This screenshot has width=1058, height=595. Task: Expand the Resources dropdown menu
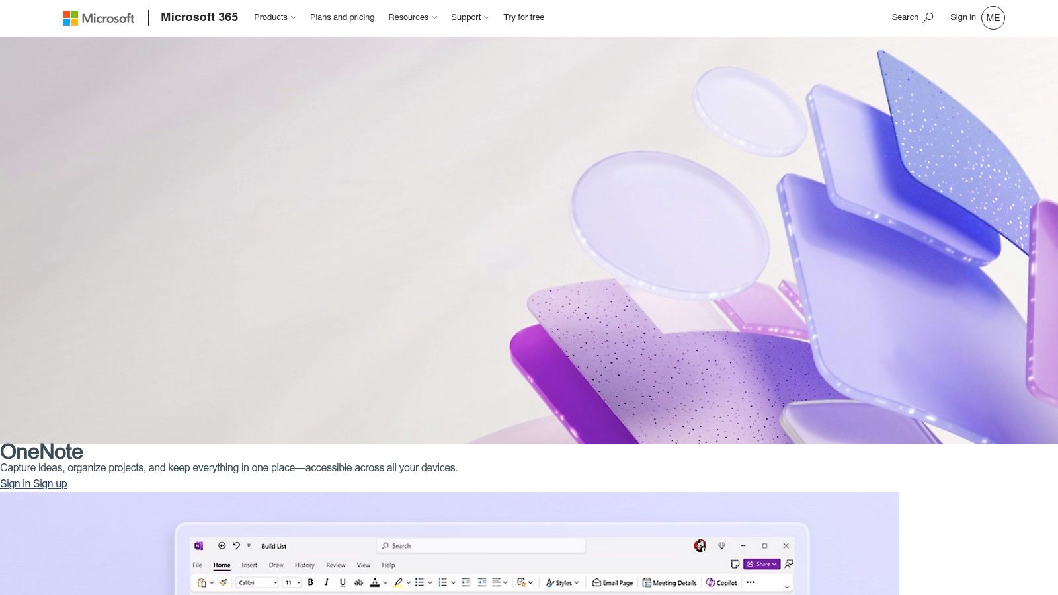[x=413, y=17]
